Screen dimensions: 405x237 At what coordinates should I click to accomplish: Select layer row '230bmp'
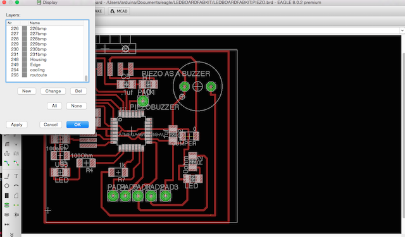click(45, 49)
